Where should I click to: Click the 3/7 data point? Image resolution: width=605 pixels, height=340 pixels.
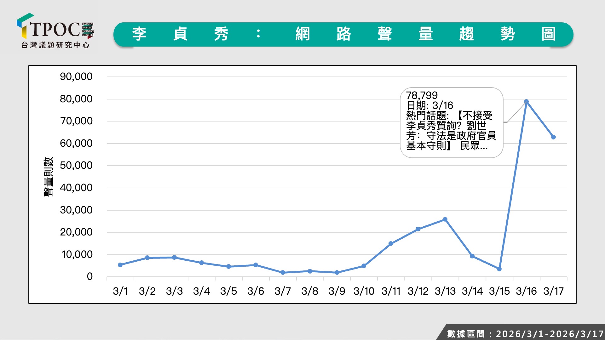[x=283, y=273]
